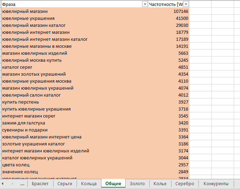The width and height of the screenshot is (240, 189).
Task: Select the cell 'зажим для галстука'
Action: click(23, 123)
